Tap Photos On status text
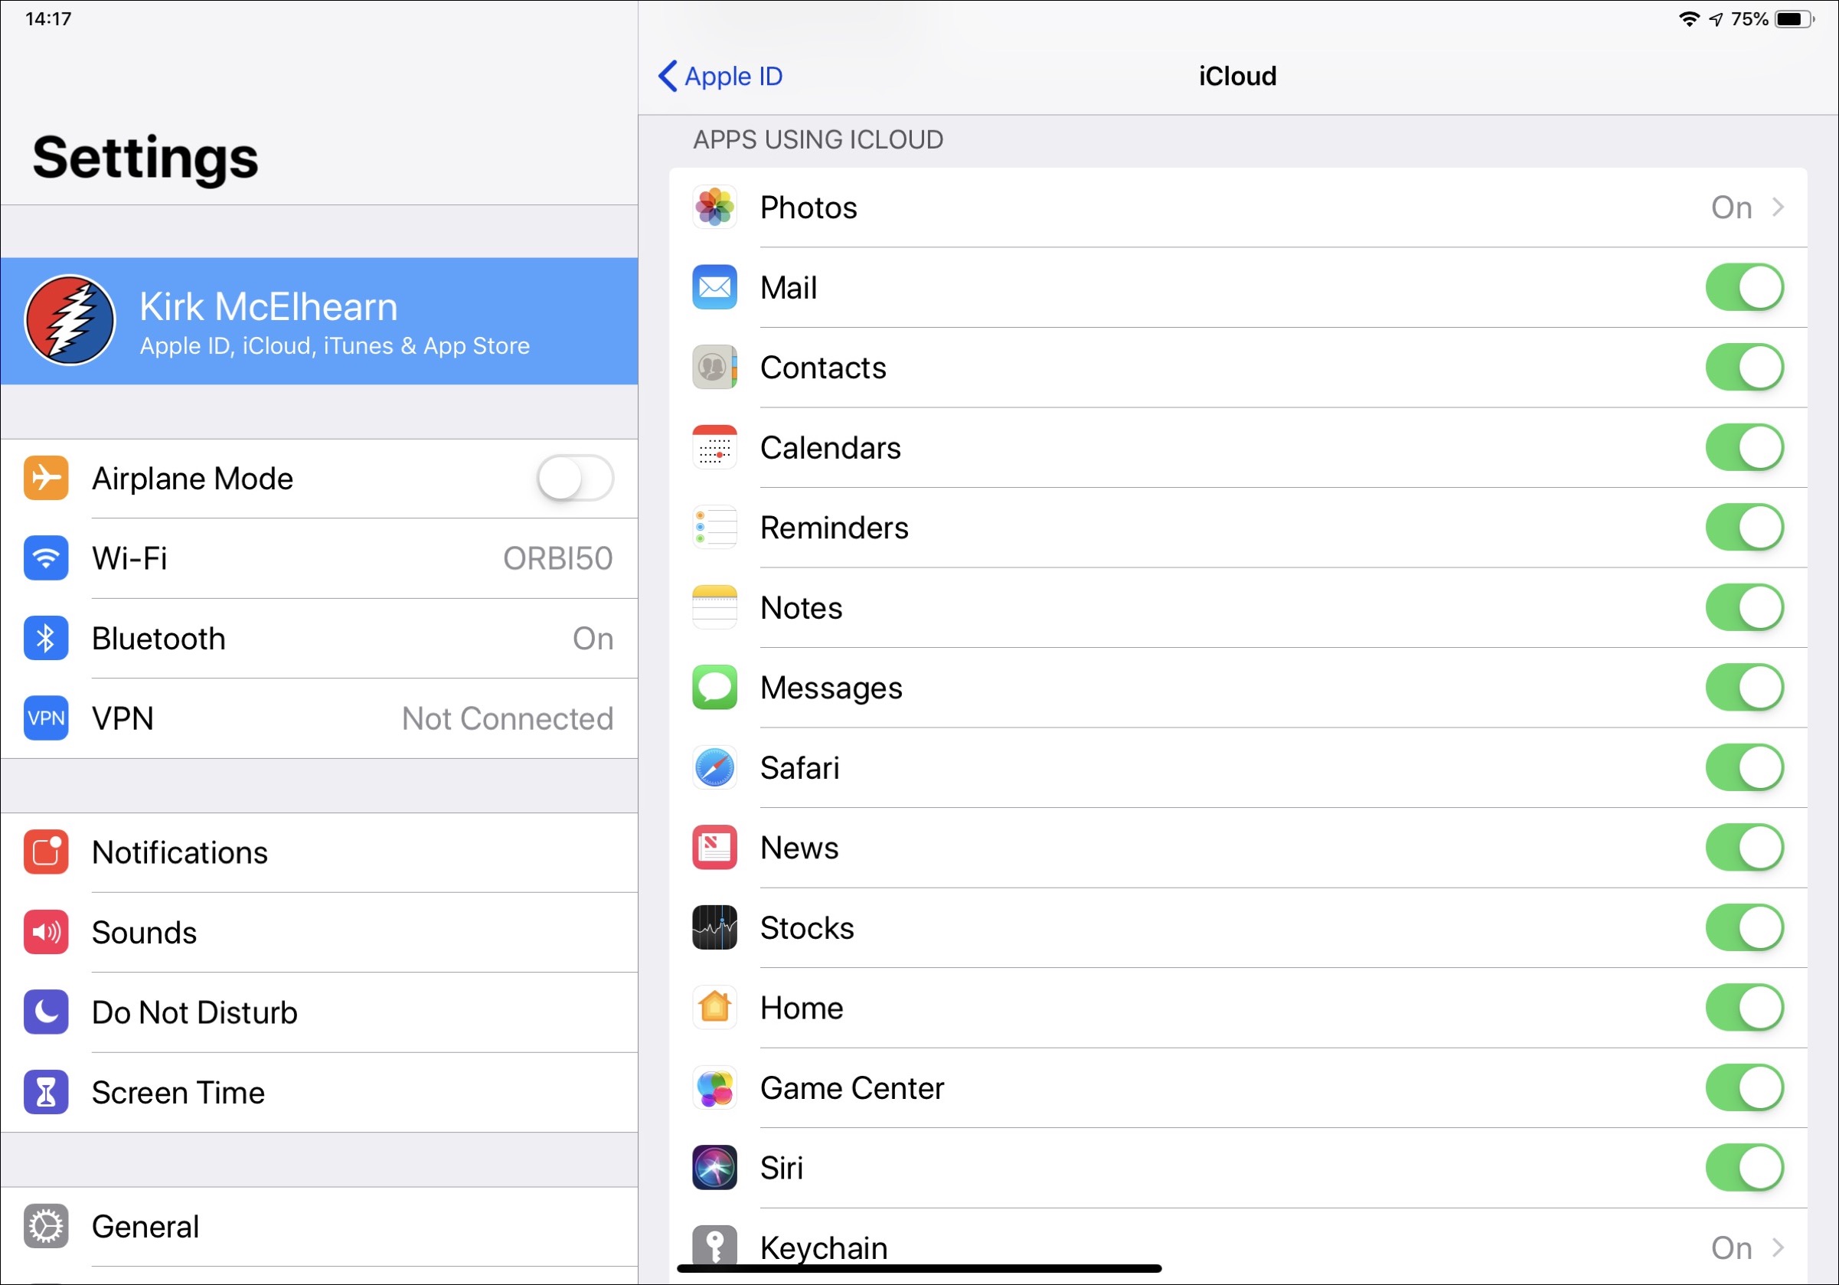 [x=1731, y=208]
